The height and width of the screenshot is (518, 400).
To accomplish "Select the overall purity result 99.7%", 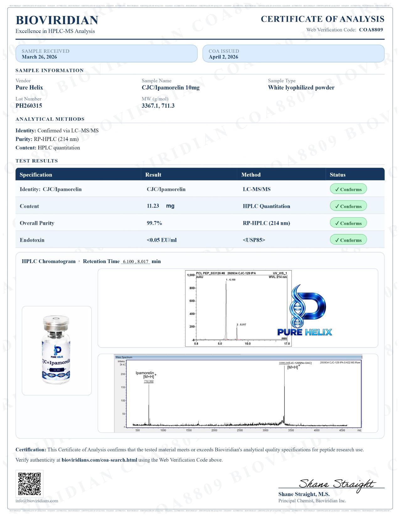I will [154, 223].
